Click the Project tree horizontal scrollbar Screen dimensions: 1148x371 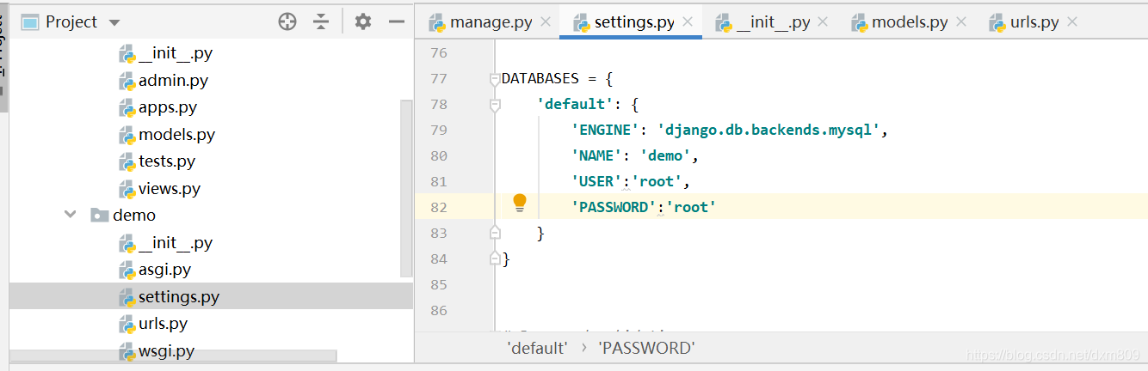click(173, 356)
